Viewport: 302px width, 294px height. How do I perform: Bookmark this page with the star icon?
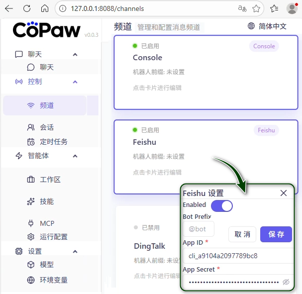click(256, 8)
